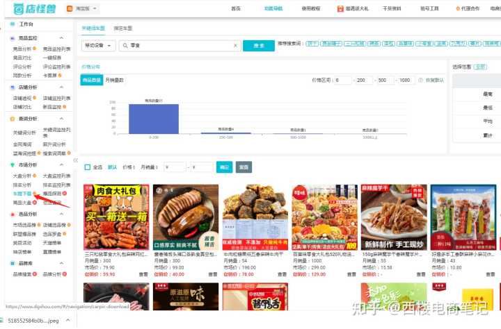The height and width of the screenshot is (329, 501).
Task: Open the 肉食大礼包 product thumbnail
Action: click(116, 217)
